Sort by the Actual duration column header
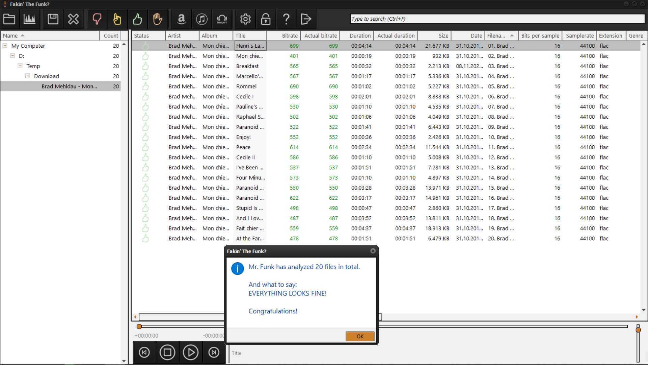 click(396, 35)
